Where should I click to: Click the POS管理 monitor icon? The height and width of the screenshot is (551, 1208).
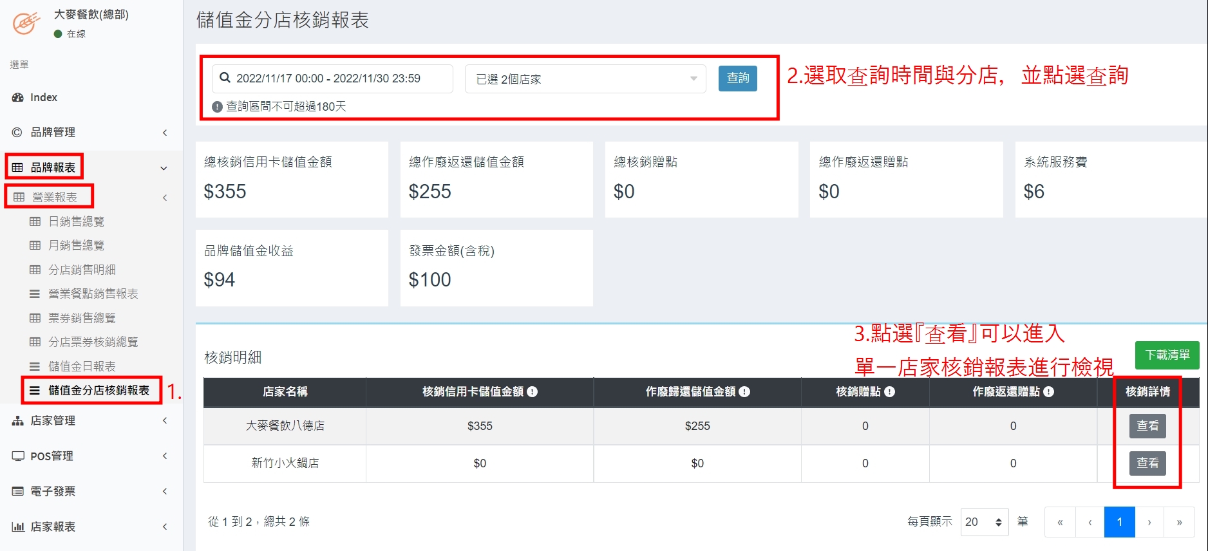pos(18,456)
